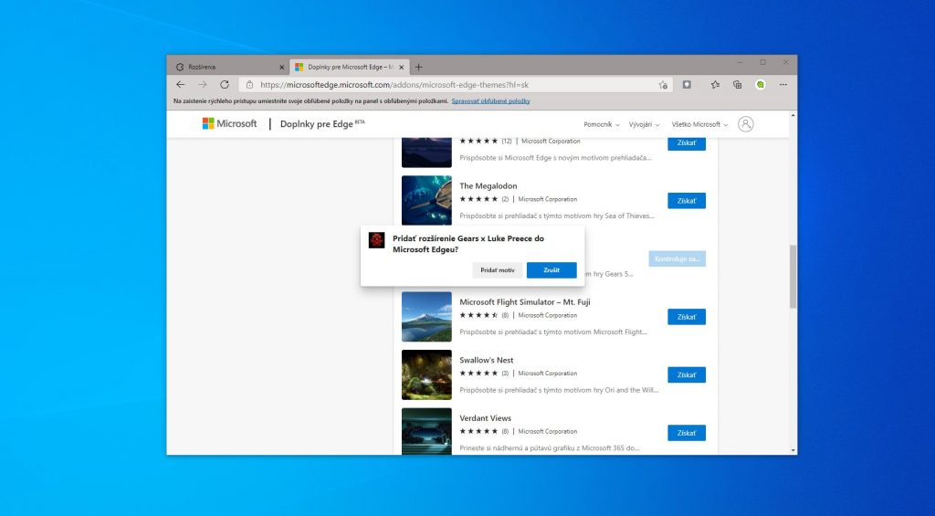Screen dimensions: 935x516
Task: Expand the Všetko Microsoft menu
Action: coord(699,125)
